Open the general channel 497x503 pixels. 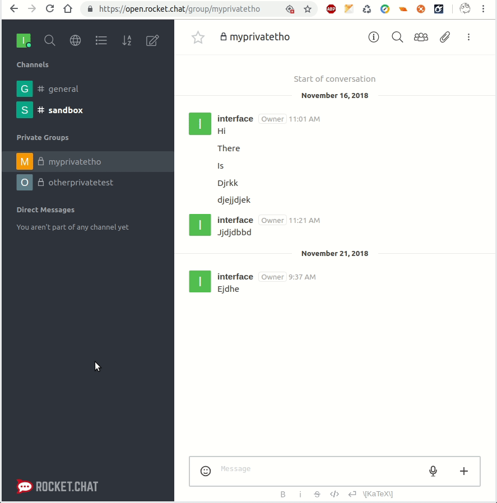coord(88,89)
